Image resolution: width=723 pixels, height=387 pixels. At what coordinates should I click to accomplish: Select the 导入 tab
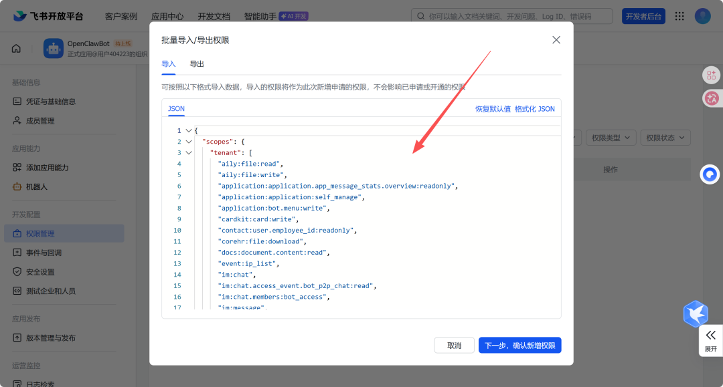(169, 64)
